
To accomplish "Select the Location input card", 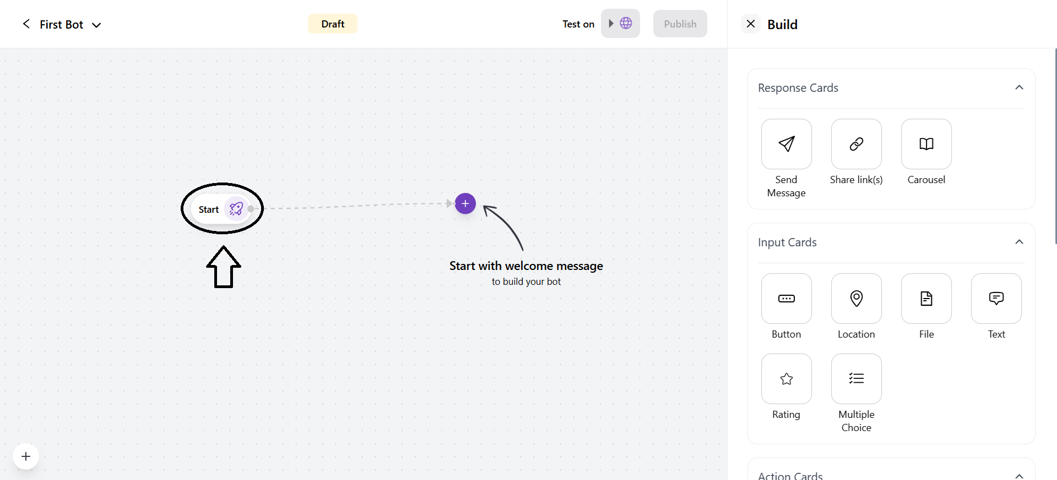I will (855, 298).
